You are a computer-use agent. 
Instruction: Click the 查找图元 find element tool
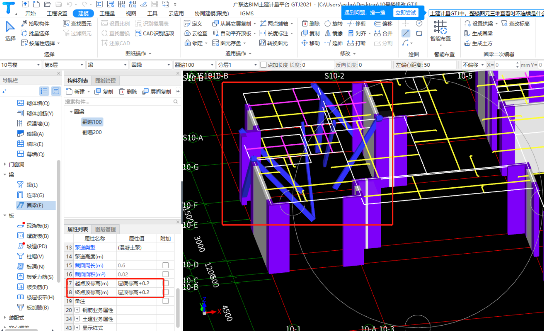(77, 23)
